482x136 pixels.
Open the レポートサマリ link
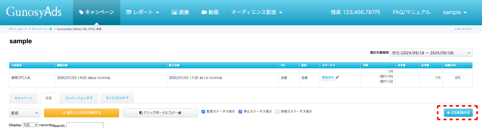464,29
